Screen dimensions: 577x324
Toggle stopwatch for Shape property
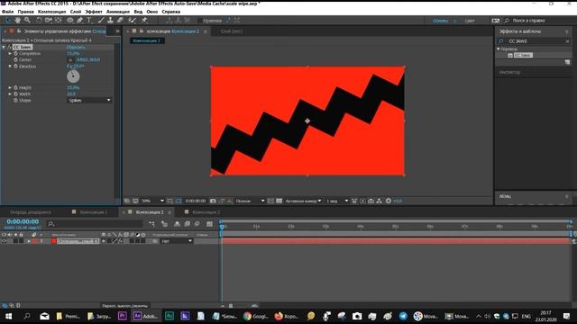click(16, 100)
